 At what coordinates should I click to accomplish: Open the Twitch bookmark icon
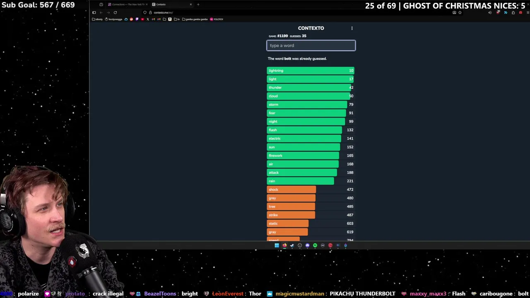click(137, 19)
